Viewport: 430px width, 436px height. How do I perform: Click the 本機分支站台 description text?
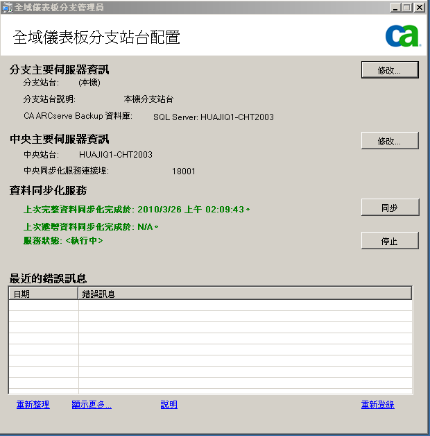coord(148,99)
